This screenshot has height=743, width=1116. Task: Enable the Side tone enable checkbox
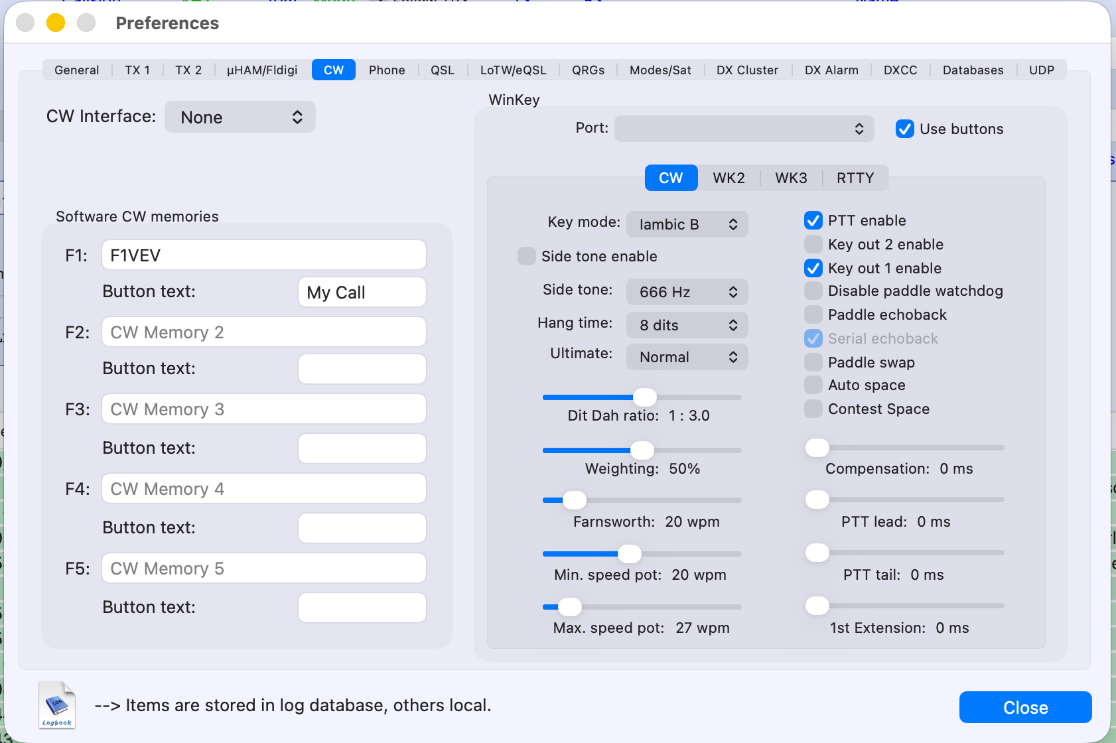tap(527, 256)
